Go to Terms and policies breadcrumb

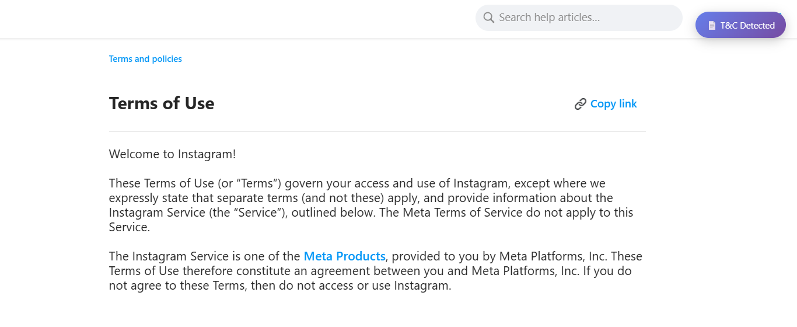145,59
